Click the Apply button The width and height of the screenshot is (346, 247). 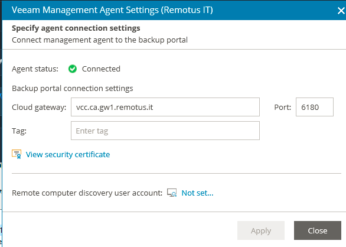(x=261, y=230)
